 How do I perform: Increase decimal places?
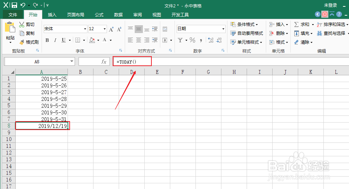[210, 40]
